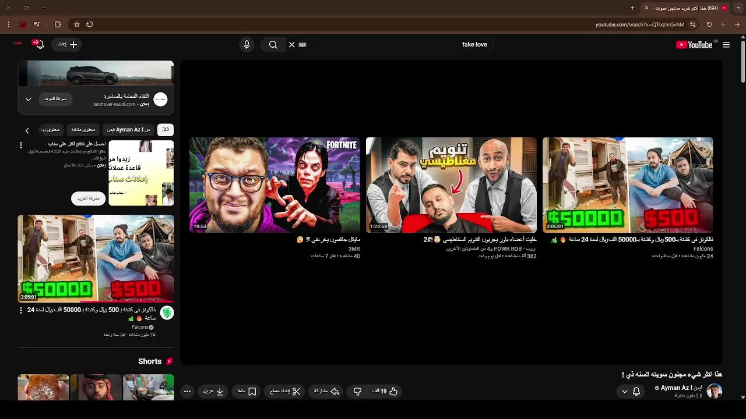The height and width of the screenshot is (419, 746).
Task: Play end-screen hypnosis (تنويم مغناطيسي) video
Action: (451, 185)
